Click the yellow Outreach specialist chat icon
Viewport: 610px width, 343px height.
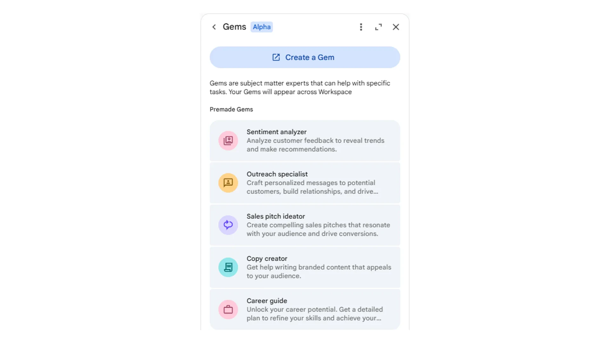coord(228,183)
